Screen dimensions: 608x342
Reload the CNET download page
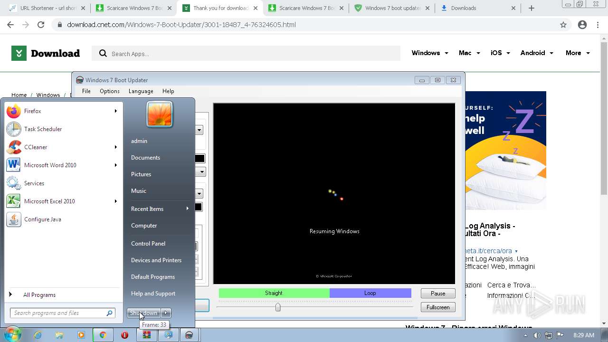(x=41, y=25)
